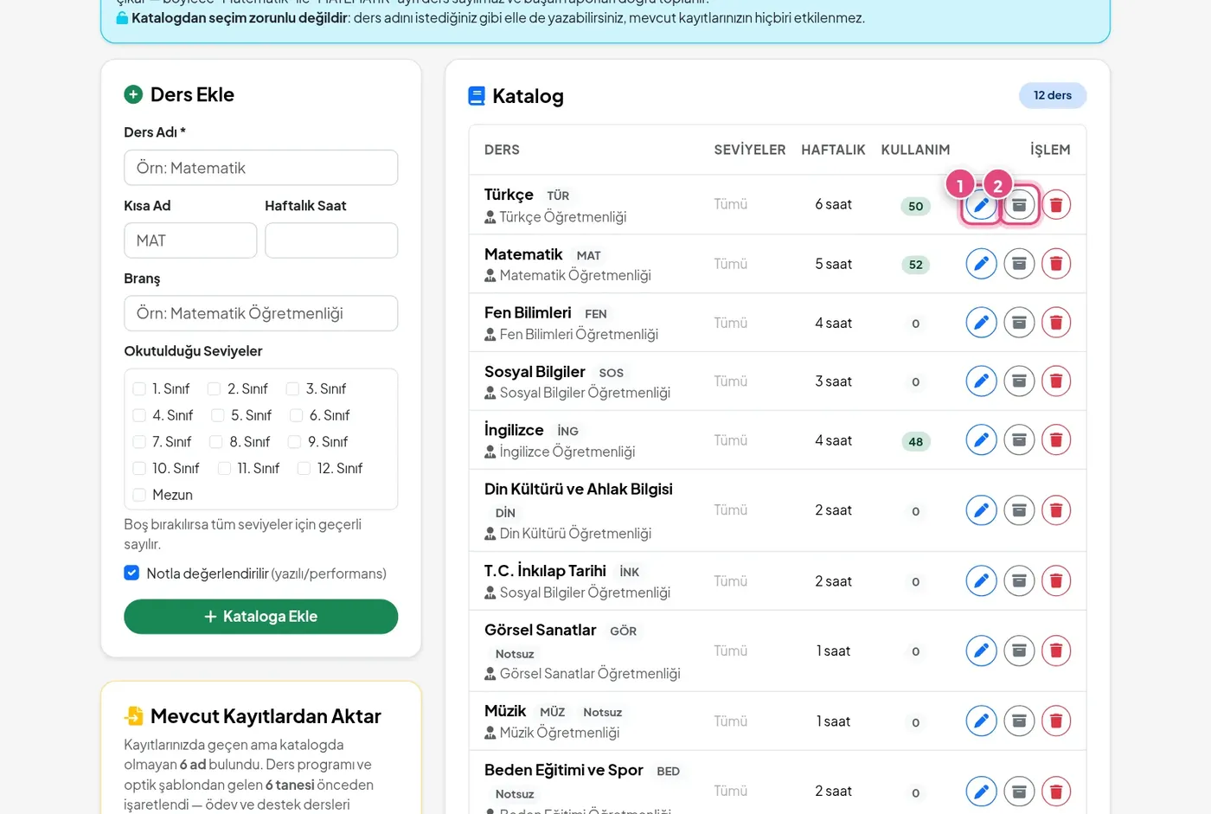
Task: Delete the Türkçe lesson
Action: pyautogui.click(x=1056, y=205)
